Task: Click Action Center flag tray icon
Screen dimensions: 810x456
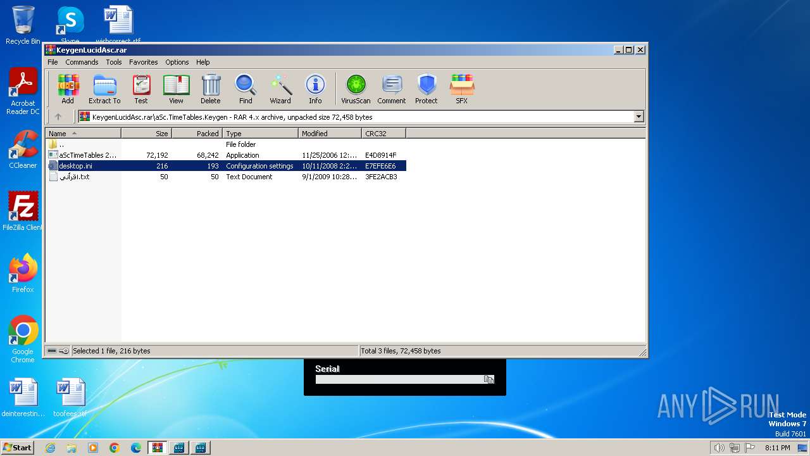Action: click(750, 448)
